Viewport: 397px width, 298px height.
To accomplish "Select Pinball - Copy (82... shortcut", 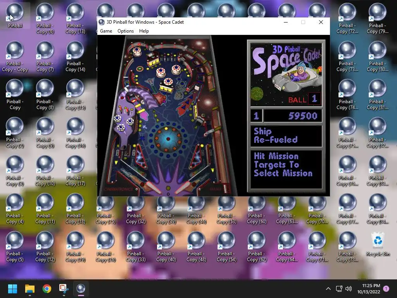I will (378, 133).
